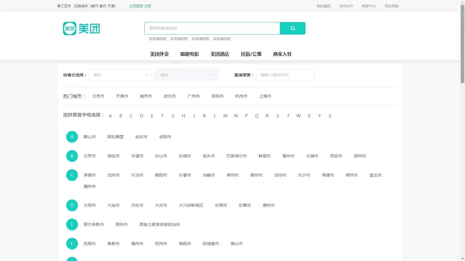Open the 商家入驻 nav item

click(x=282, y=54)
